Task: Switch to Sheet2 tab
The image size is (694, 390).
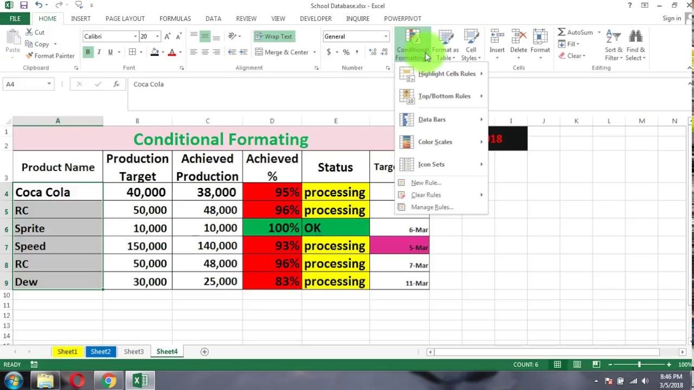Action: [100, 352]
